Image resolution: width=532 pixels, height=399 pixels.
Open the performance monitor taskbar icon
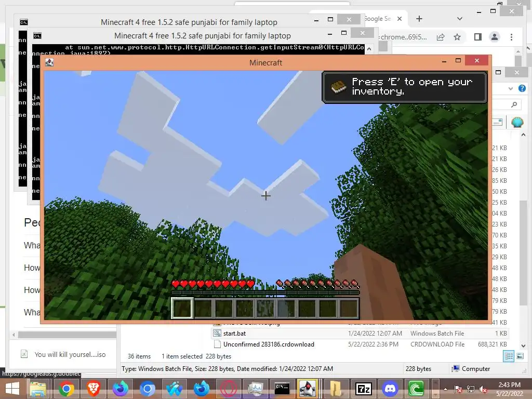click(255, 389)
